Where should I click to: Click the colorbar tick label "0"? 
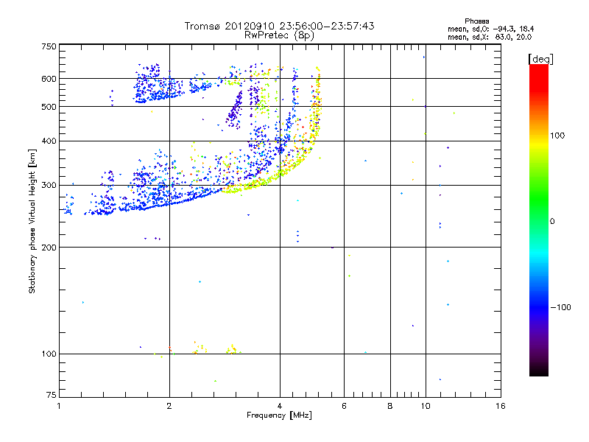pos(552,222)
